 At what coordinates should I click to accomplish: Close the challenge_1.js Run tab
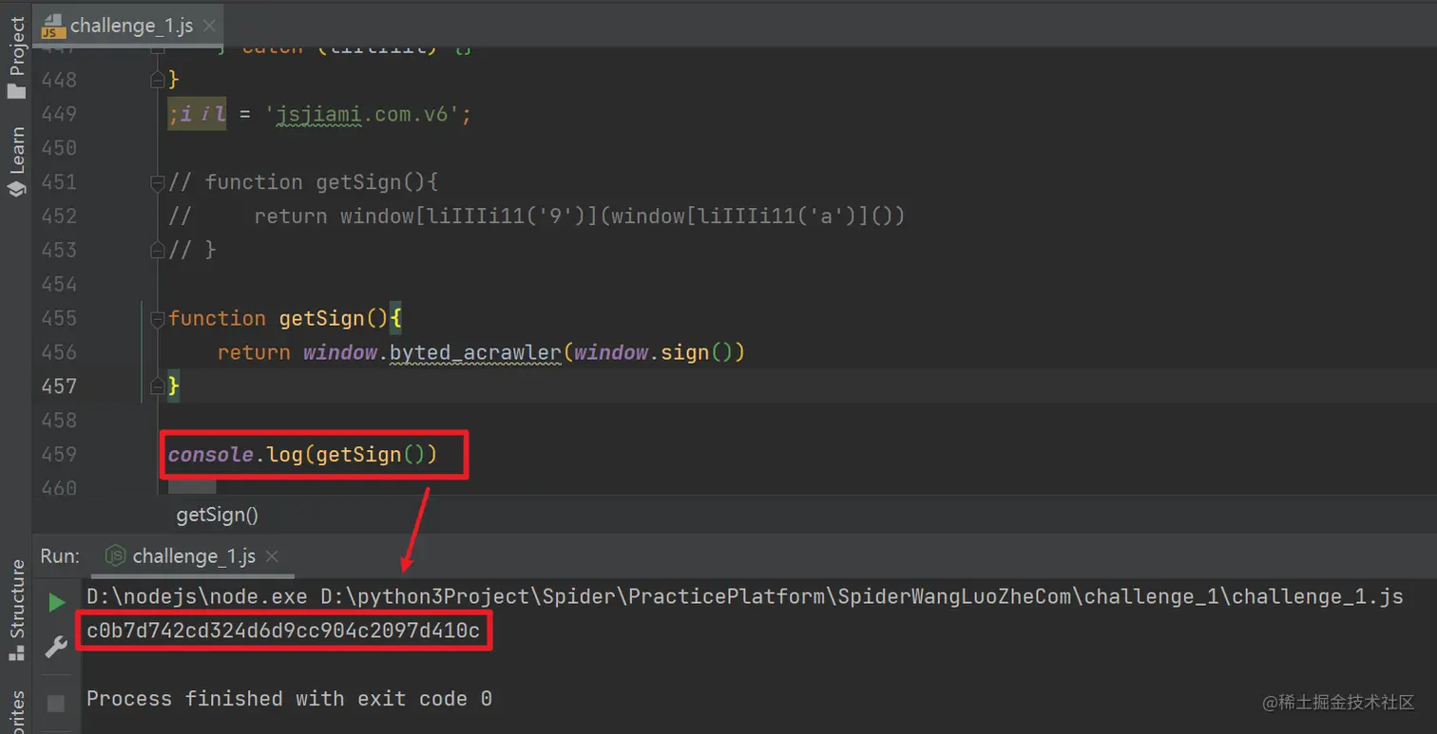tap(272, 556)
